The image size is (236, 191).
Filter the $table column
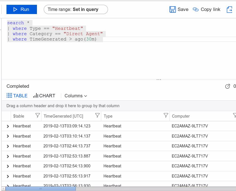[38, 115]
